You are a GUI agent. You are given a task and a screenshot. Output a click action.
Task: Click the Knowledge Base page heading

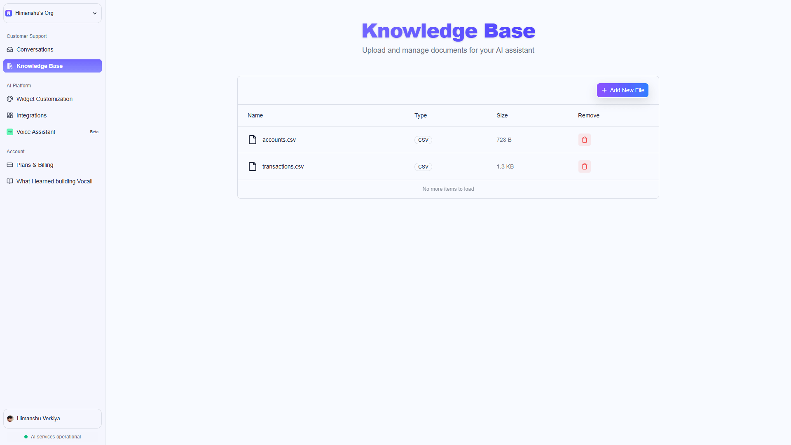[448, 31]
